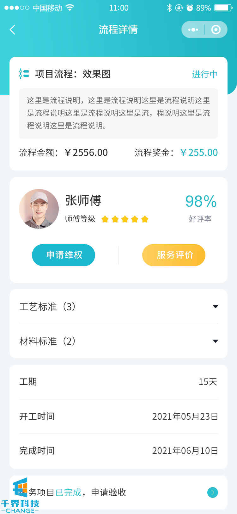Tap the 进行中 status label
Screen dimensions: 237x514
(x=205, y=74)
